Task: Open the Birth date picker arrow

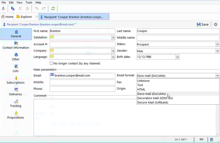Action: click(x=177, y=57)
